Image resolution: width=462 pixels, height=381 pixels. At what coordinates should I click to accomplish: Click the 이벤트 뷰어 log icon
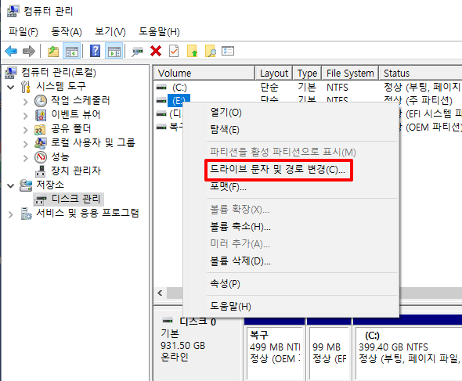point(41,115)
